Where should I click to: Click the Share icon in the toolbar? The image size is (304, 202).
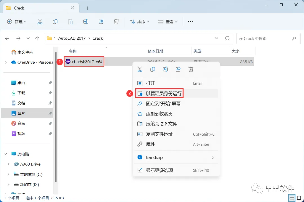(101, 22)
